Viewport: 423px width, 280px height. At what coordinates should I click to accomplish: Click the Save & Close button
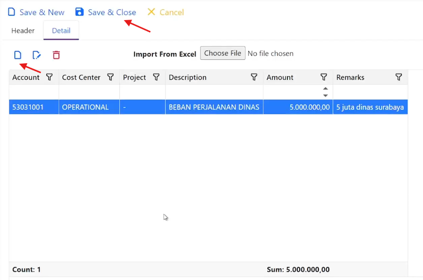106,12
